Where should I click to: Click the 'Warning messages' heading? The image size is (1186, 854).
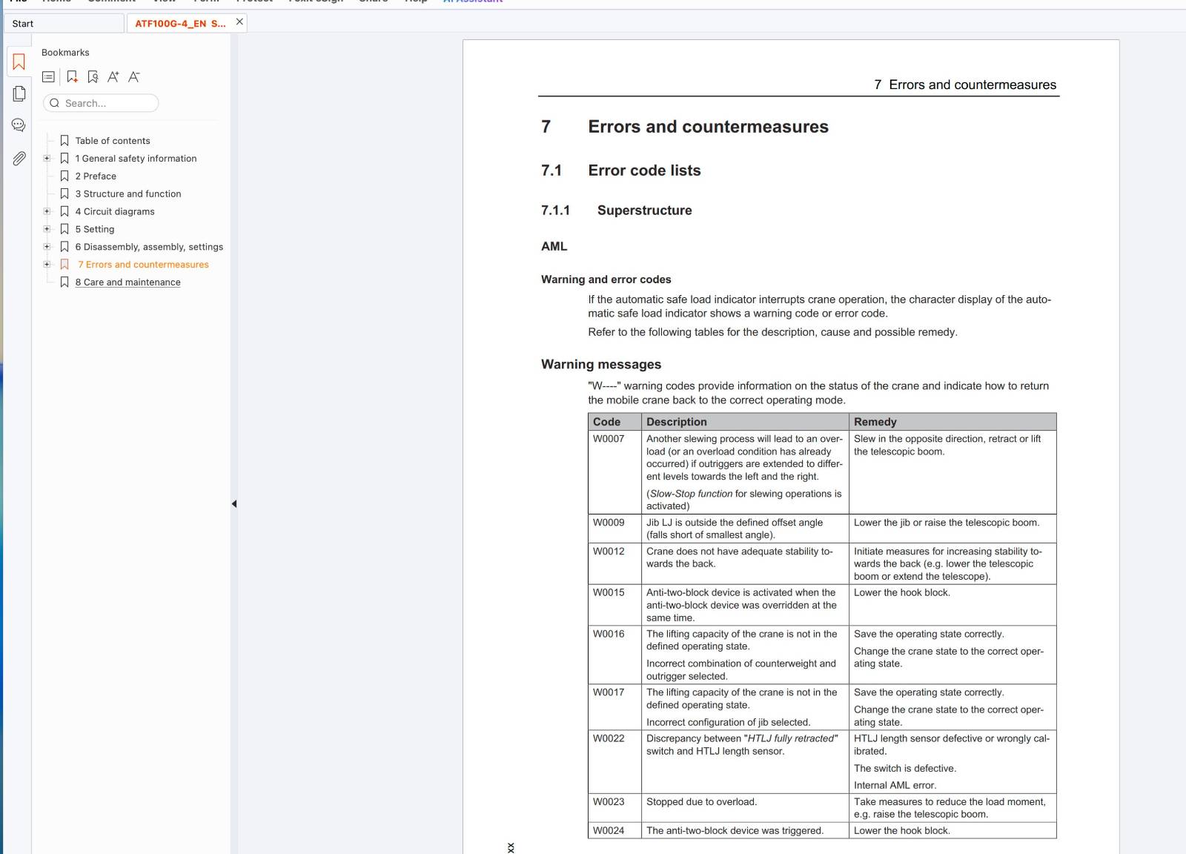tap(601, 364)
